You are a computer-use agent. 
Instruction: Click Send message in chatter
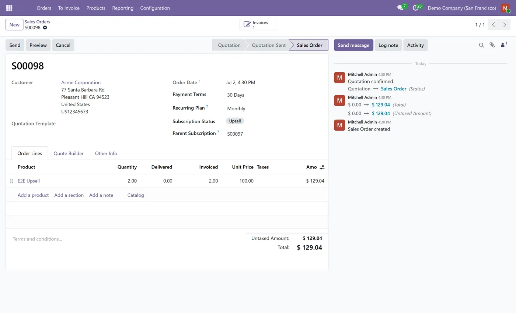coord(353,45)
